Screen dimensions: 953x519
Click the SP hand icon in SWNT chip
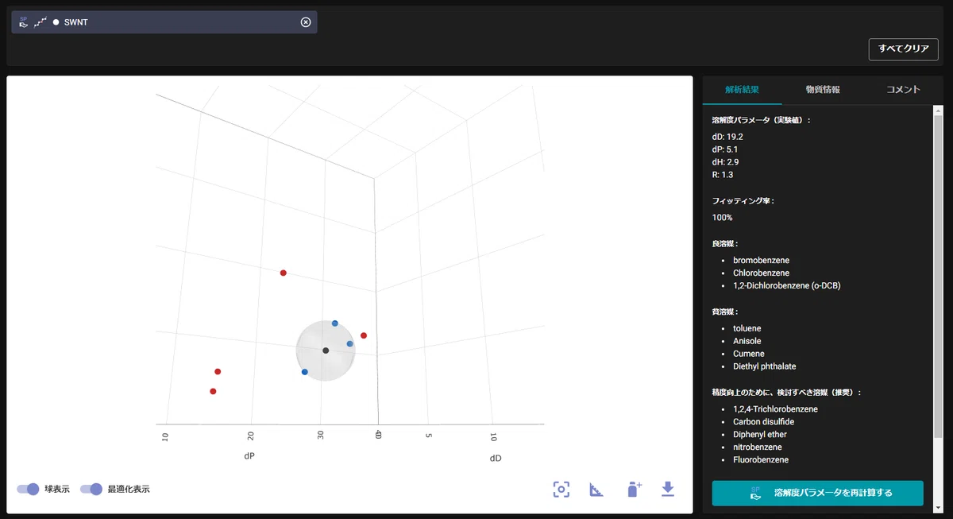[24, 22]
